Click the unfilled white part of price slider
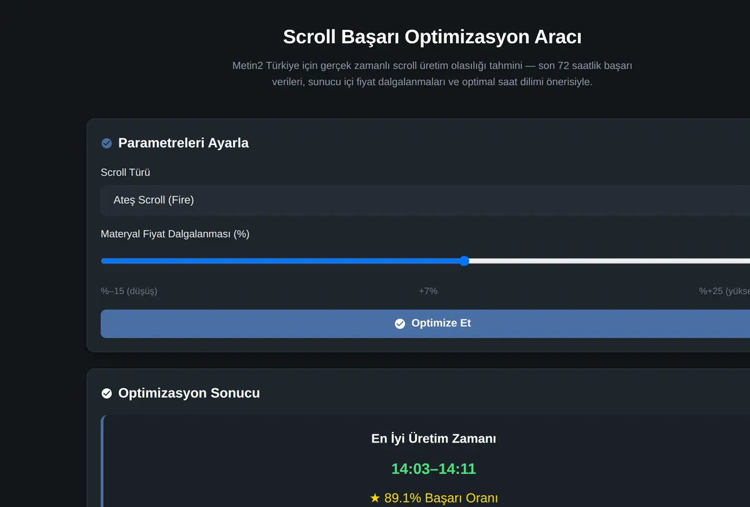Viewport: 750px width, 507px height. (609, 261)
